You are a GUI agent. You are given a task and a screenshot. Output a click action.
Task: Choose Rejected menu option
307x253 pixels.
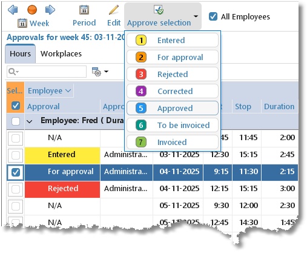[x=173, y=74]
